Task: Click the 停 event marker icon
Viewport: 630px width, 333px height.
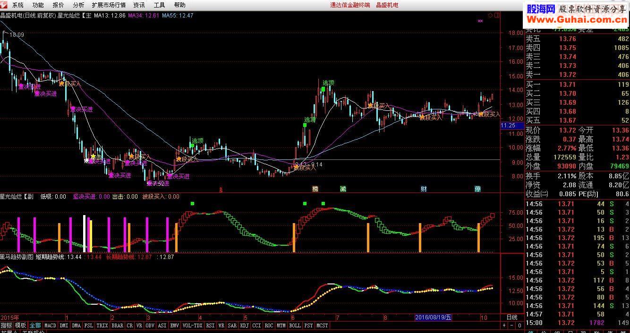Action: (478, 189)
